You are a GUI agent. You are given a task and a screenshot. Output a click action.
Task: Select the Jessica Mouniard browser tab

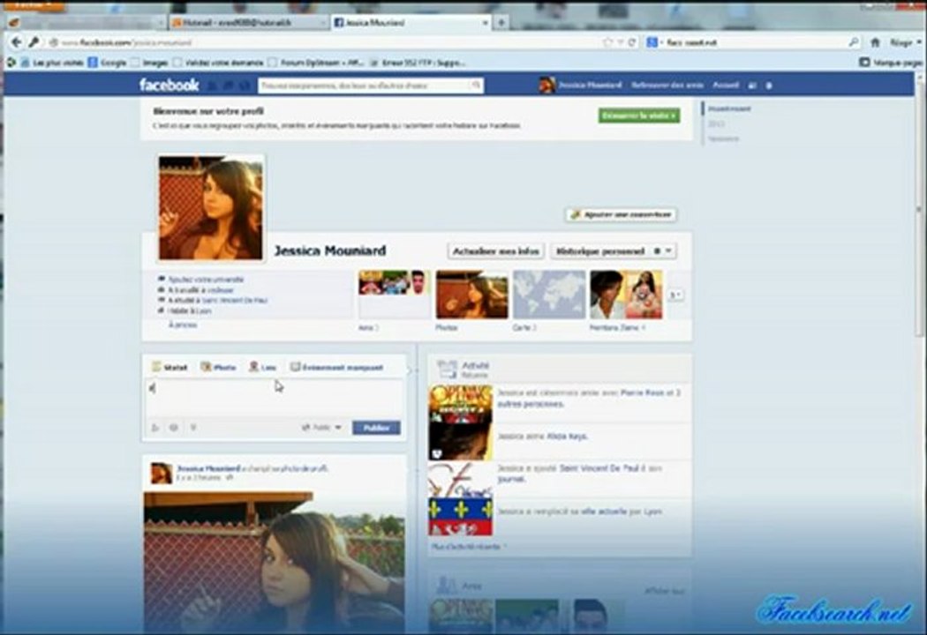[410, 22]
